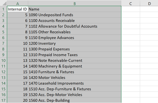Select column D header
The image size is (158, 103).
tap(149, 4)
